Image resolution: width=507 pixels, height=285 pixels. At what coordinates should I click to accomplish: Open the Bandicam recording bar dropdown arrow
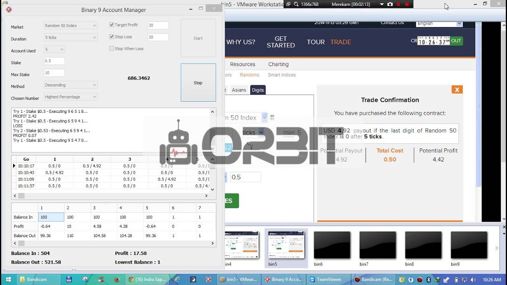381,4
